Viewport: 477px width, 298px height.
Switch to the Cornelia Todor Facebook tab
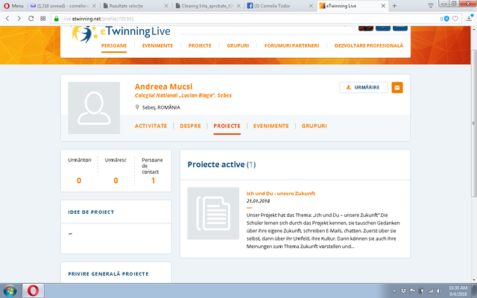click(280, 6)
